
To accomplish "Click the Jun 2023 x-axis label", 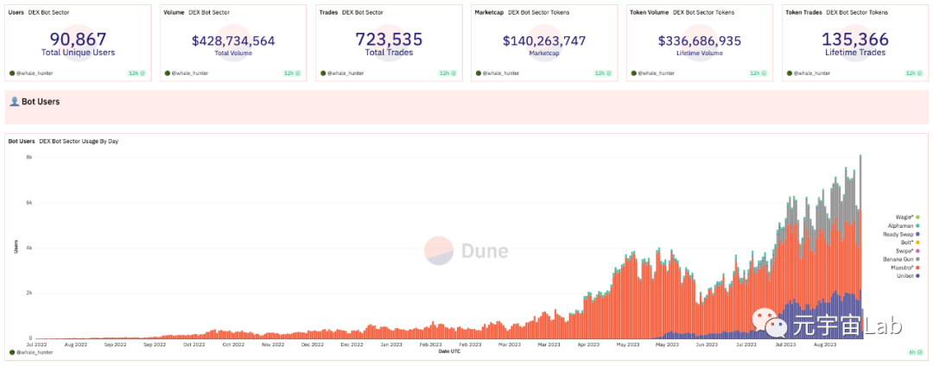I will pos(707,344).
